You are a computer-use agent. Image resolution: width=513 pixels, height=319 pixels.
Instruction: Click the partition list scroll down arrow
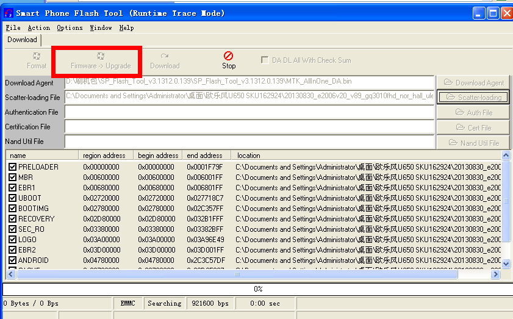coord(506,263)
